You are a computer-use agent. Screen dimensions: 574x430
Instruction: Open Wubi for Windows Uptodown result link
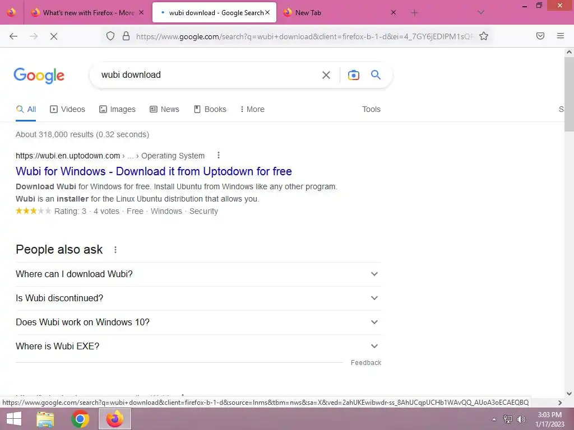tap(154, 171)
